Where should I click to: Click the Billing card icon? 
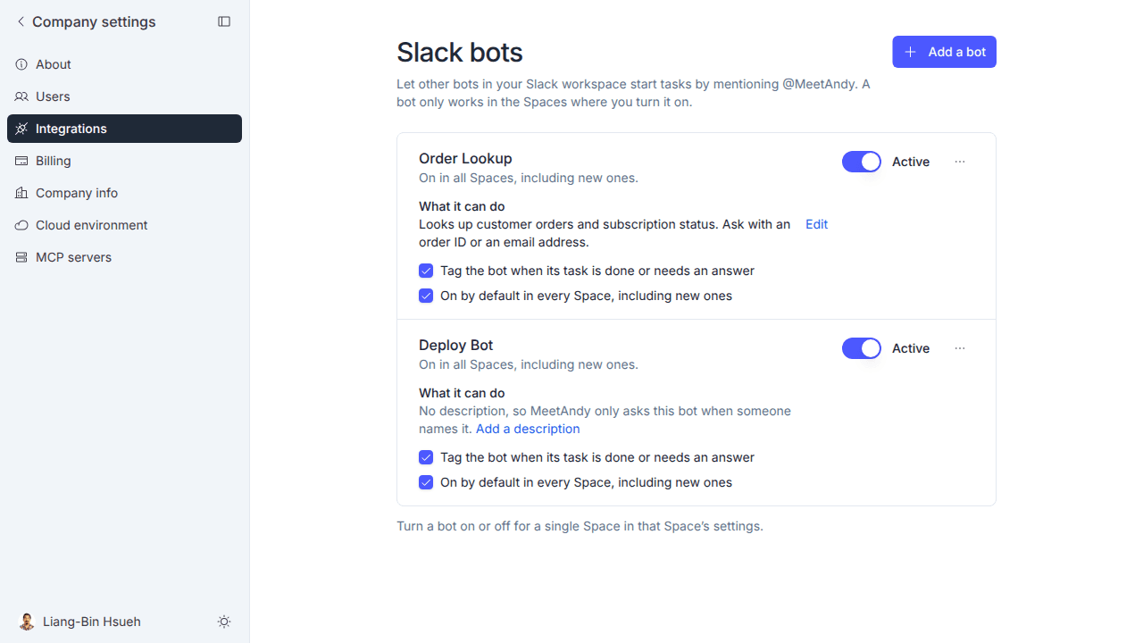click(21, 161)
